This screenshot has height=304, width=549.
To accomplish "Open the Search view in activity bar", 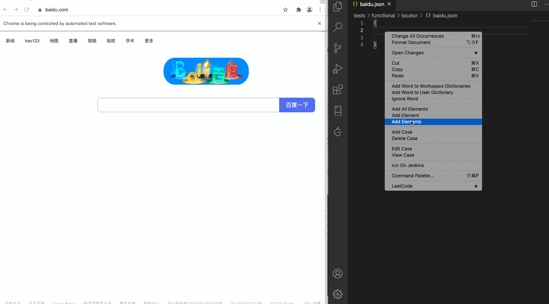I will (x=338, y=27).
